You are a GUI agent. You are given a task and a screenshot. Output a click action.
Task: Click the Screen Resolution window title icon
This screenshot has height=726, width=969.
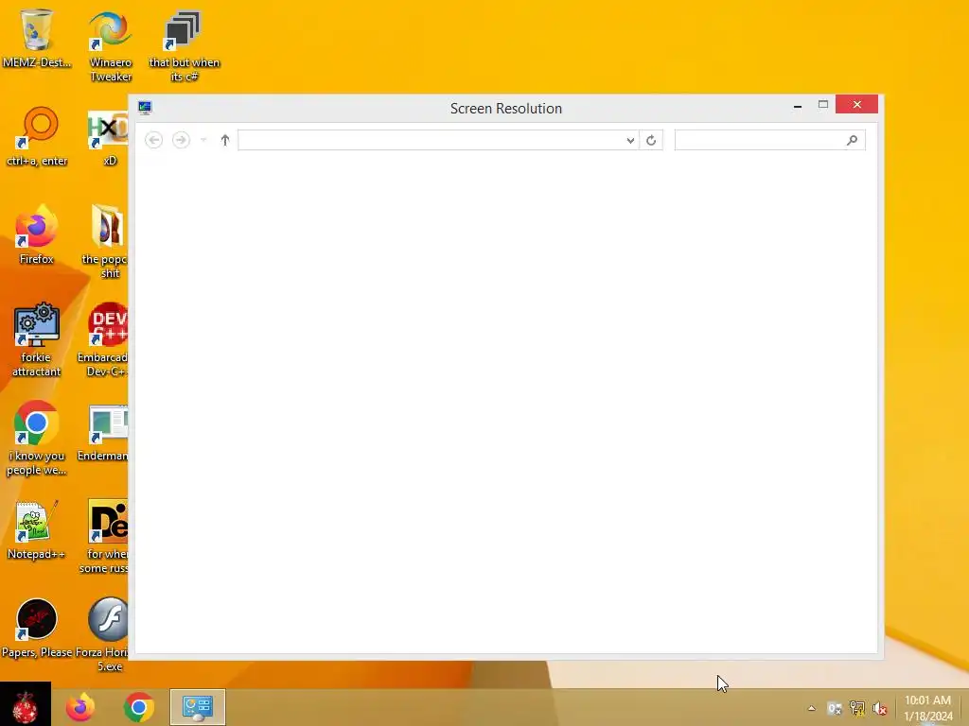(145, 108)
